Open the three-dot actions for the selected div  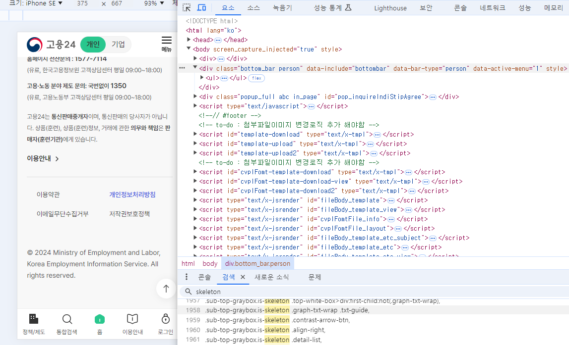pyautogui.click(x=182, y=68)
